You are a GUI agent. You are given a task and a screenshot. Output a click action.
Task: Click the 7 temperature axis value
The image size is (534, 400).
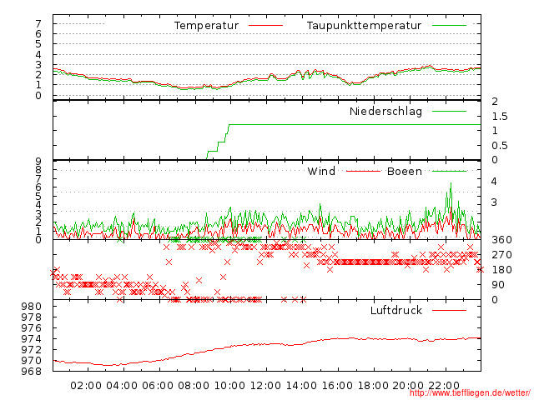(x=38, y=24)
